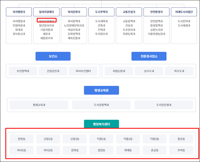Open the 교통건설국 bureau header

[x=129, y=12]
